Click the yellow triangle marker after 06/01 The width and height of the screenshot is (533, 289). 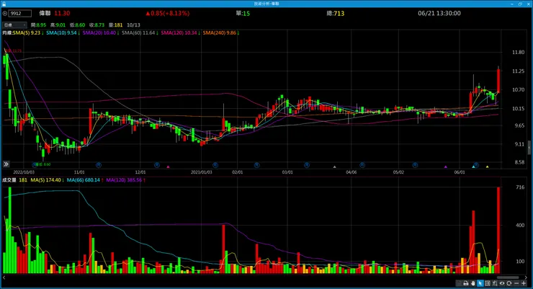[487, 166]
